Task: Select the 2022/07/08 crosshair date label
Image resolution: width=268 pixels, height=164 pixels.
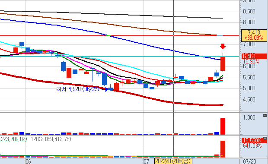Action: [x=173, y=161]
